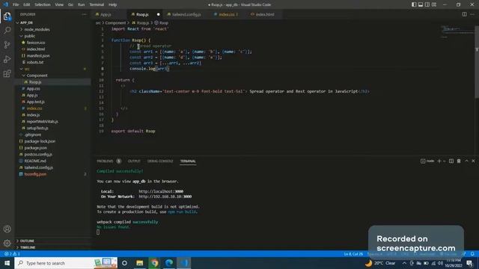Open reportWebVitals.js in the explorer
The image size is (479, 269).
click(42, 121)
